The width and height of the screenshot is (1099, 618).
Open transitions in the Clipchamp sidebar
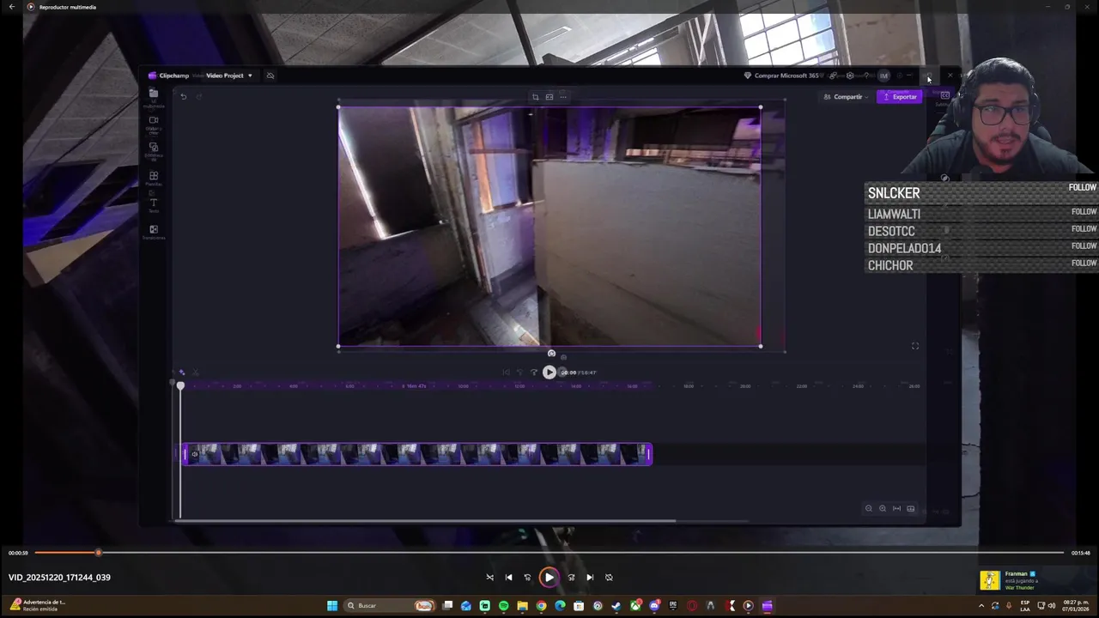coord(154,232)
